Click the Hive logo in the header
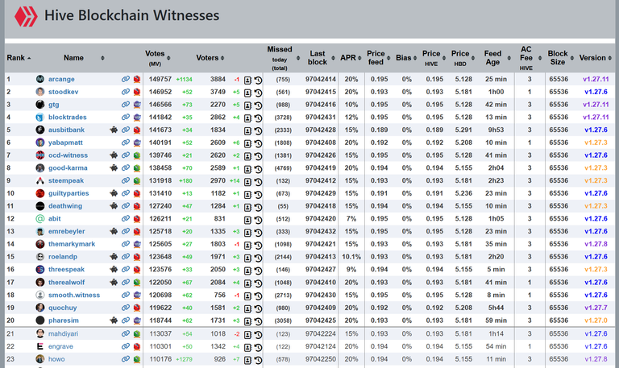 [26, 17]
